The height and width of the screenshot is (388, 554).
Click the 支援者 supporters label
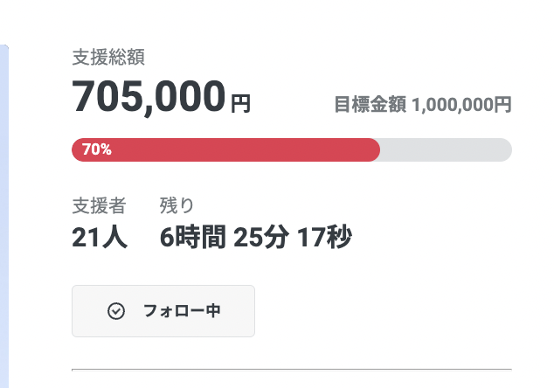(99, 206)
